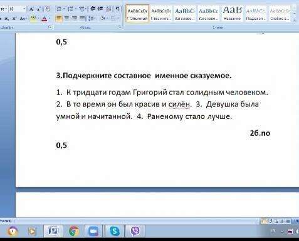Click the Shrink Font button
Image resolution: width=299 pixels, height=241 pixels.
pyautogui.click(x=38, y=9)
